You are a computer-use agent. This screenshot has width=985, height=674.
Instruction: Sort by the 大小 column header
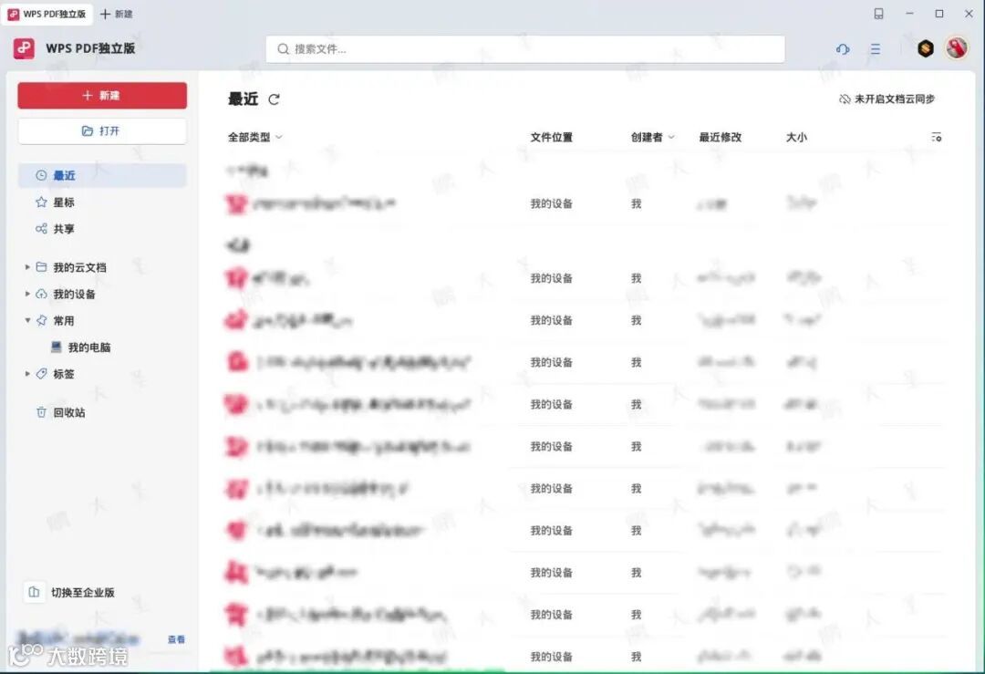click(x=796, y=137)
